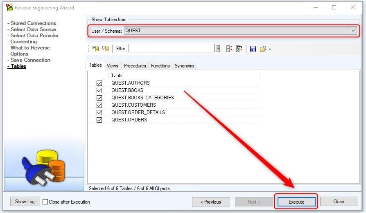Click the disabled Next button
Viewport: 366px width, 213px height.
click(x=254, y=202)
